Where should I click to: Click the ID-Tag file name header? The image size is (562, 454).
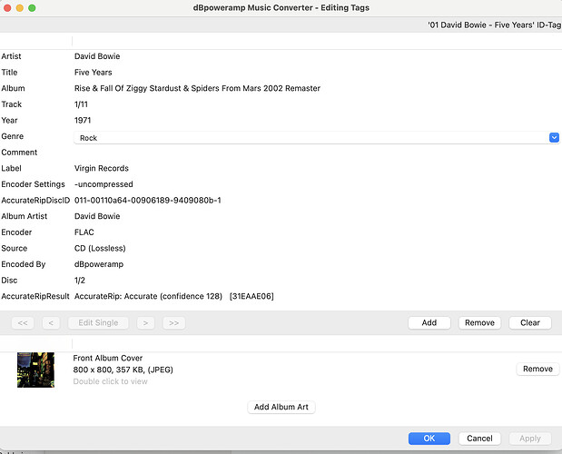[494, 25]
